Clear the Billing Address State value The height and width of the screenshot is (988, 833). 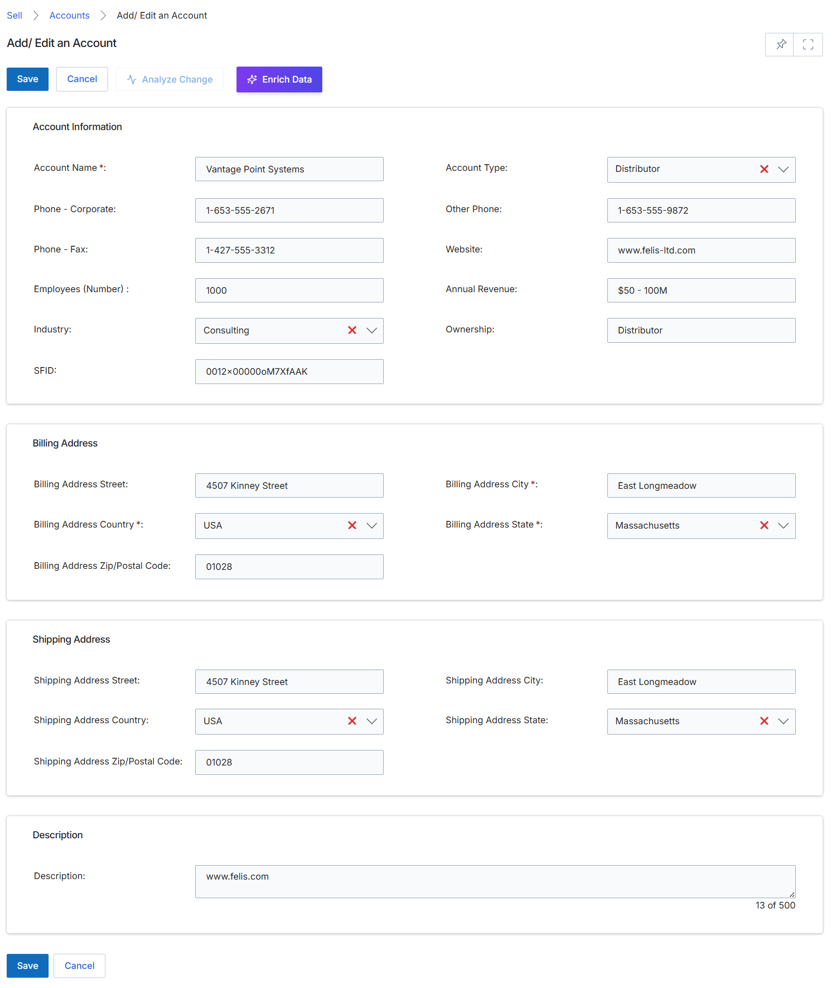click(764, 525)
